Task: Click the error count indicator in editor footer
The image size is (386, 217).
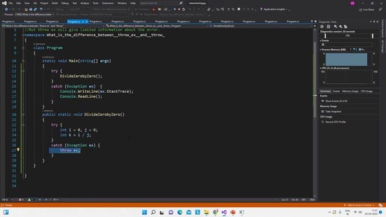Action: tap(21, 200)
